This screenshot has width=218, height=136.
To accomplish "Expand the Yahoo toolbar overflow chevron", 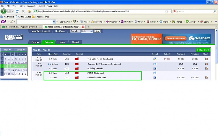I will pyautogui.click(x=216, y=22).
